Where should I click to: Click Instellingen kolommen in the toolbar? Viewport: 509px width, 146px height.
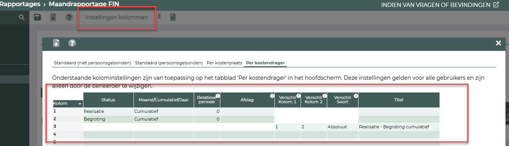click(117, 17)
